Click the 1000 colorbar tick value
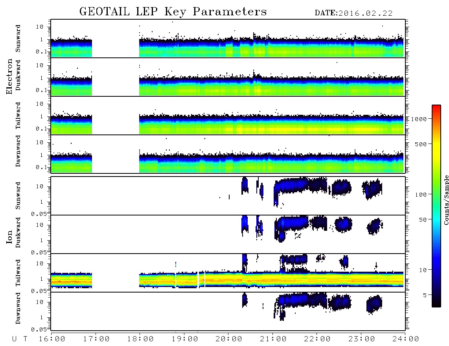Viewport: 449px width, 346px height. tap(419, 119)
